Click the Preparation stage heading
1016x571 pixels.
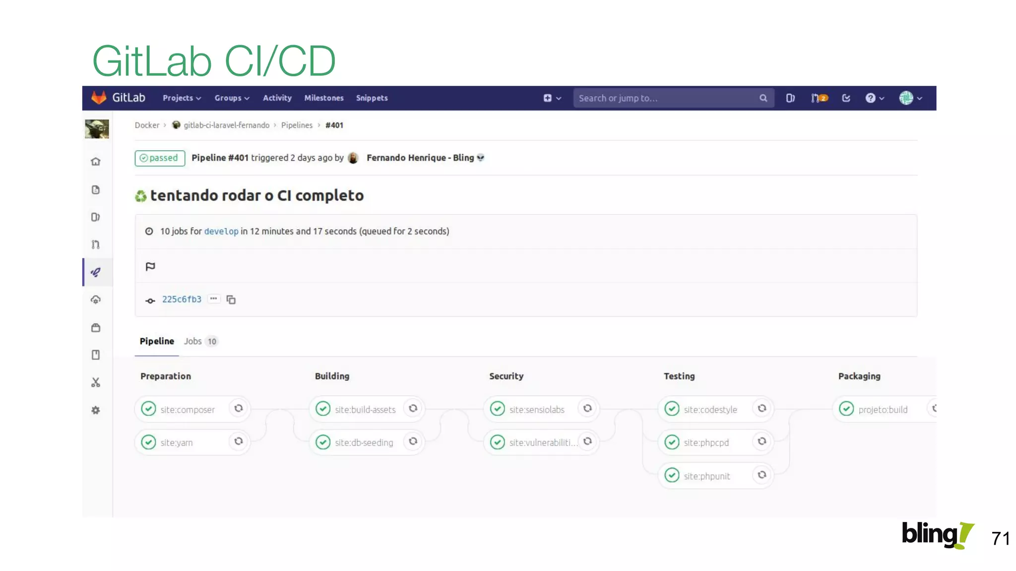coord(166,376)
